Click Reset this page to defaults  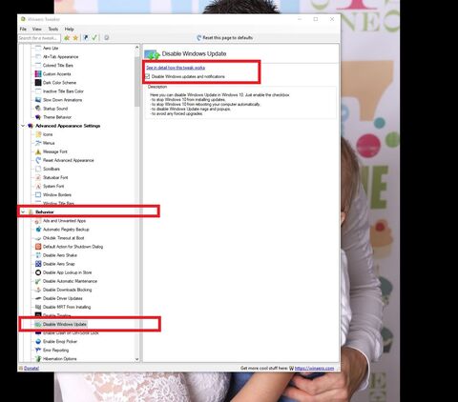click(224, 37)
